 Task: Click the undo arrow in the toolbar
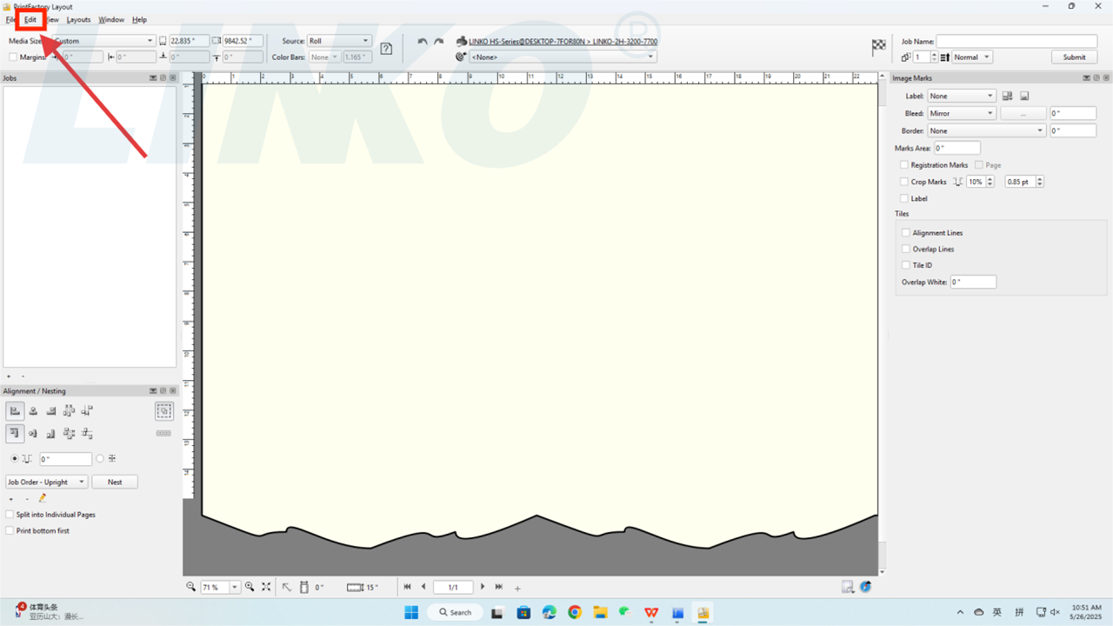(x=423, y=42)
